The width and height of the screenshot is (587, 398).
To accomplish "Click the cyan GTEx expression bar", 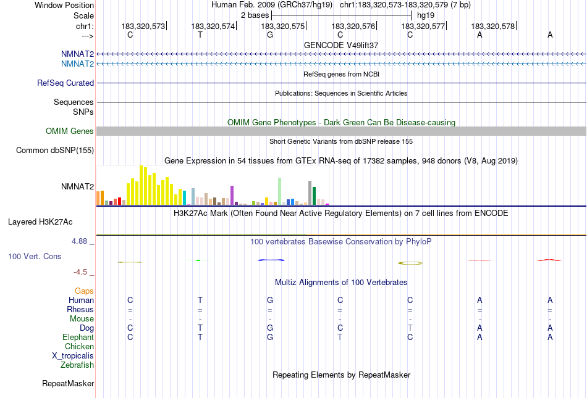I will click(x=184, y=197).
